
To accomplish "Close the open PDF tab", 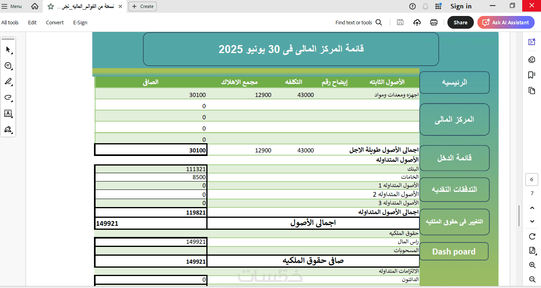I will point(120,6).
